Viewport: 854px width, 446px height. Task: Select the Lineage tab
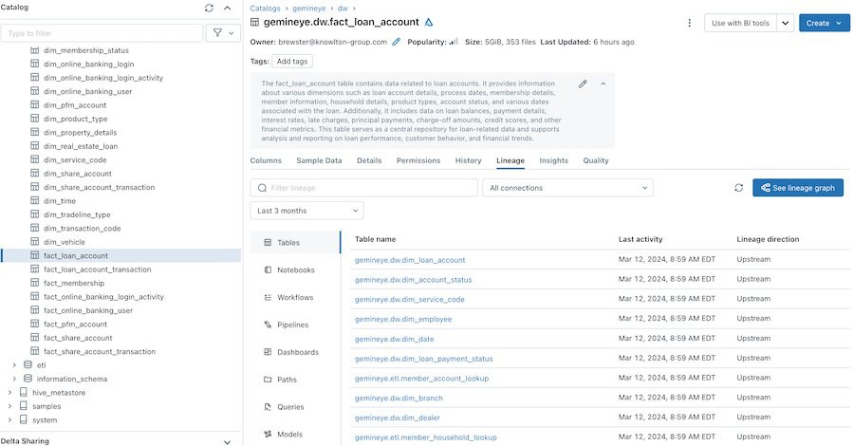pyautogui.click(x=511, y=160)
